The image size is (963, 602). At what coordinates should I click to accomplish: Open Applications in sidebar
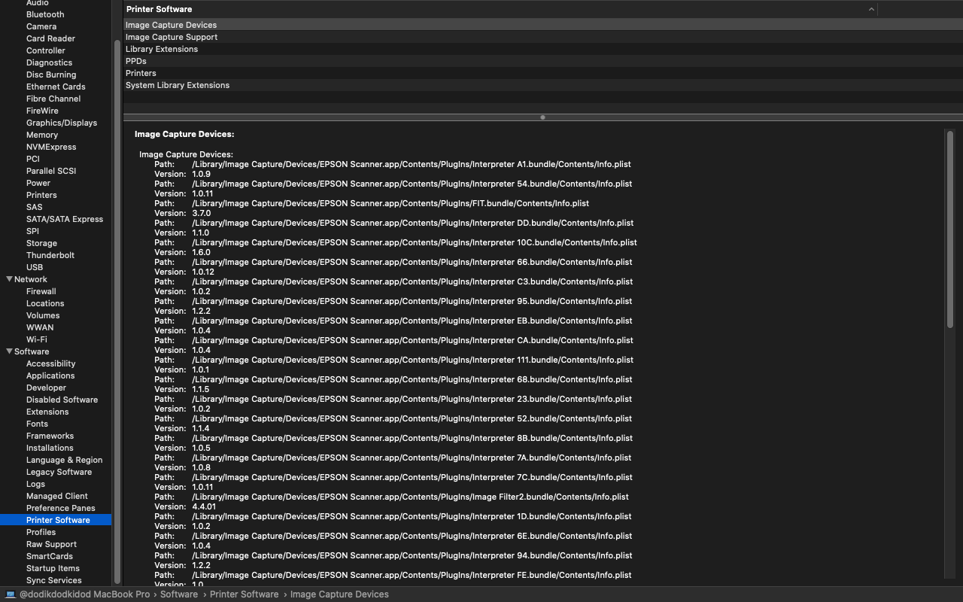click(50, 375)
